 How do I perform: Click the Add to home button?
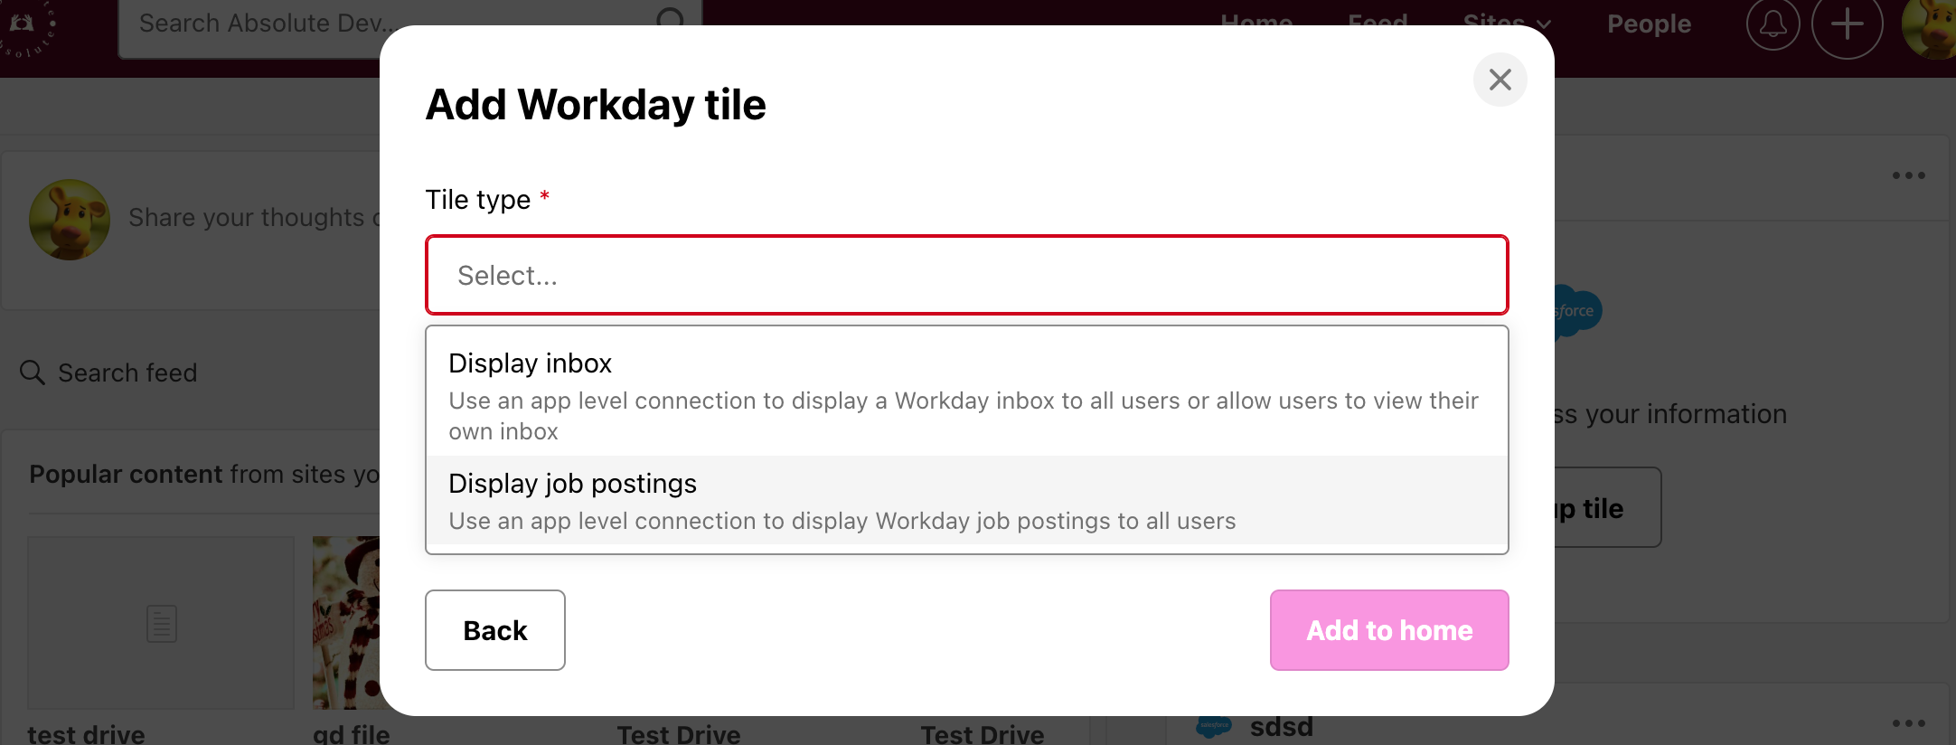point(1388,630)
